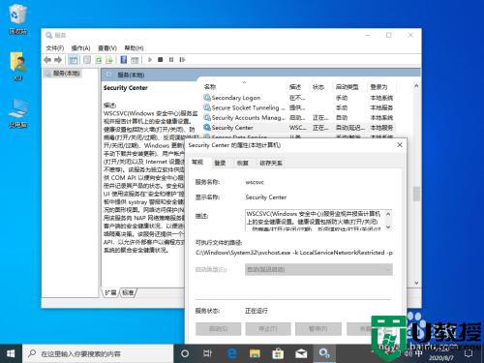Click the Restart Service toolbar icon
Image resolution: width=484 pixels, height=363 pixels.
(x=182, y=60)
